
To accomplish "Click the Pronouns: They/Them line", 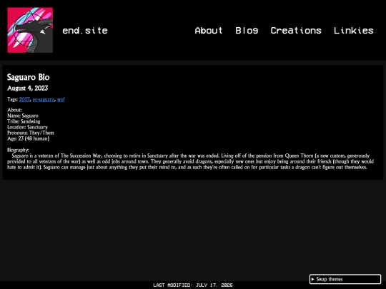I will pos(31,133).
